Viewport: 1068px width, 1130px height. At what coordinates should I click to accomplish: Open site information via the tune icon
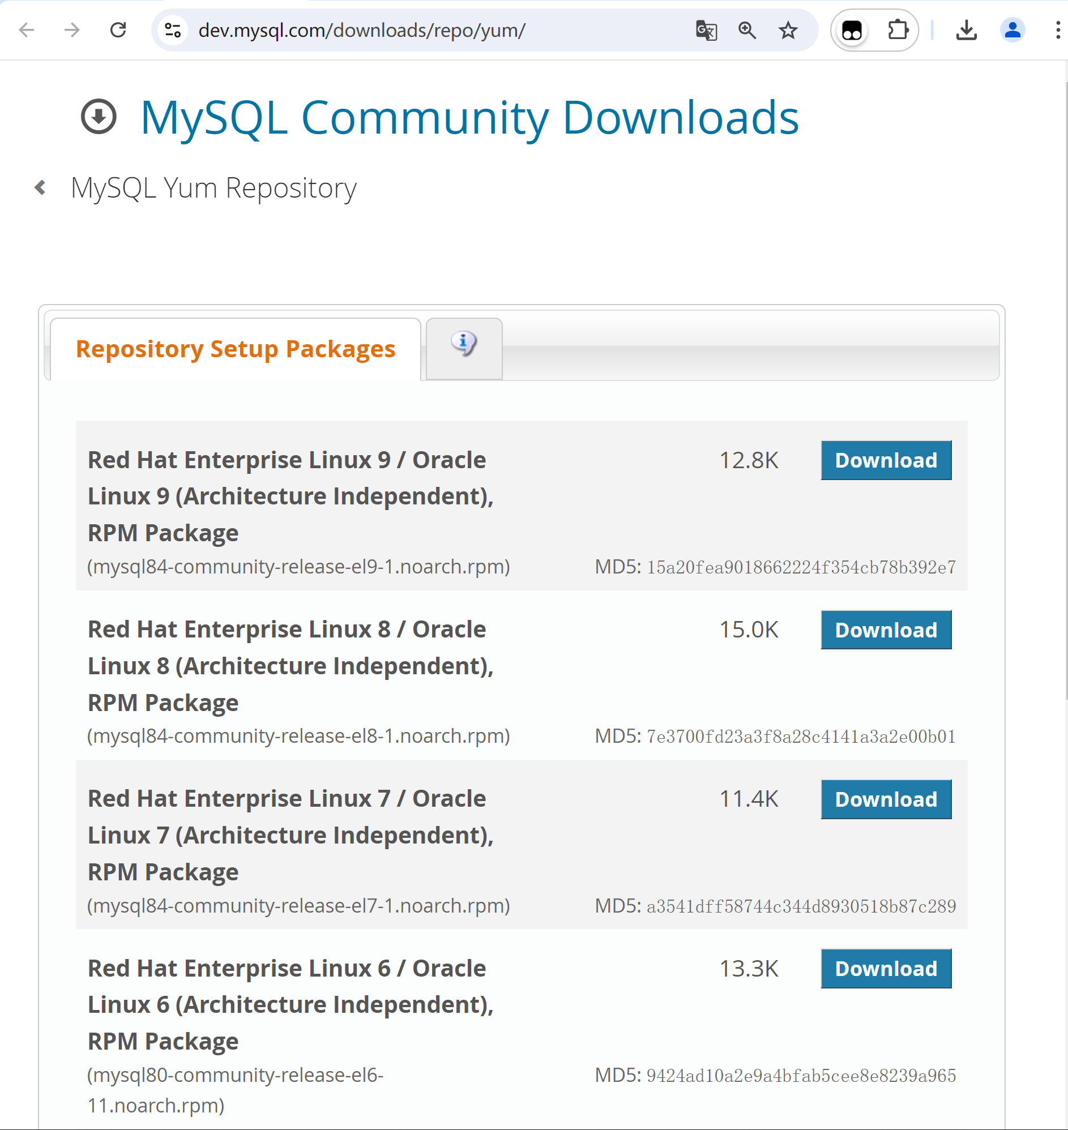tap(173, 30)
